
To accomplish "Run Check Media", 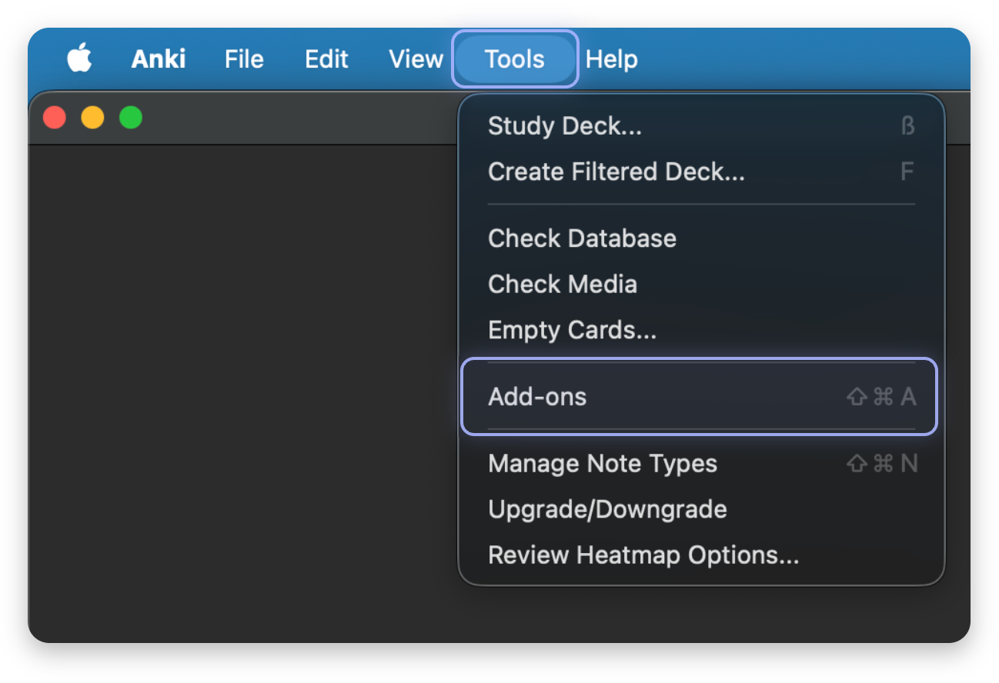I will click(x=701, y=285).
